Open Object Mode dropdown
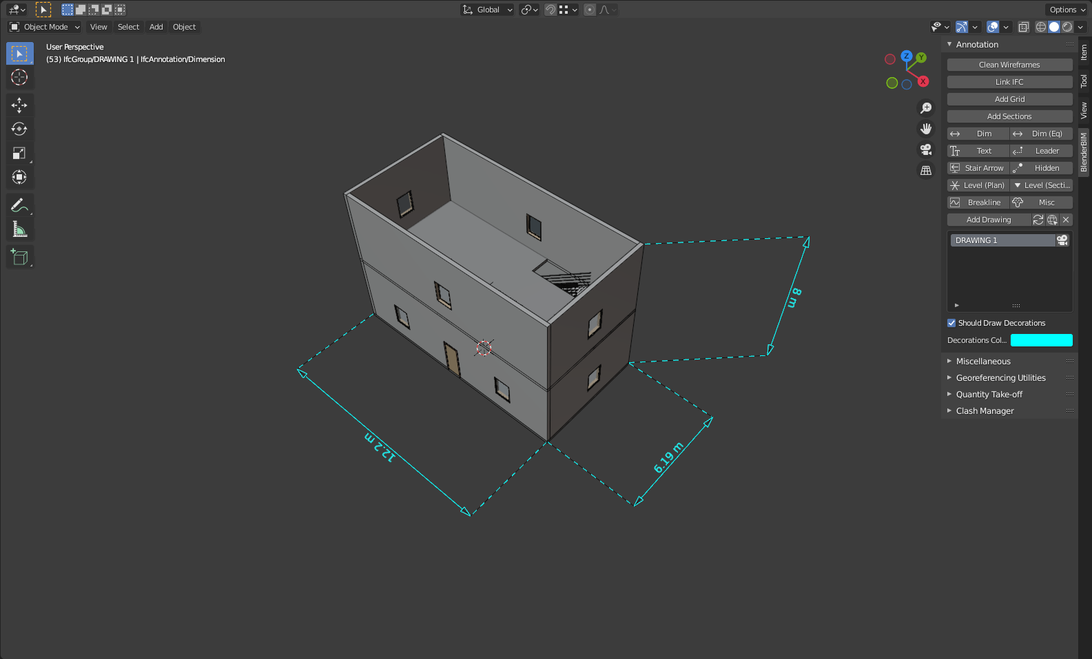The image size is (1092, 659). point(45,27)
